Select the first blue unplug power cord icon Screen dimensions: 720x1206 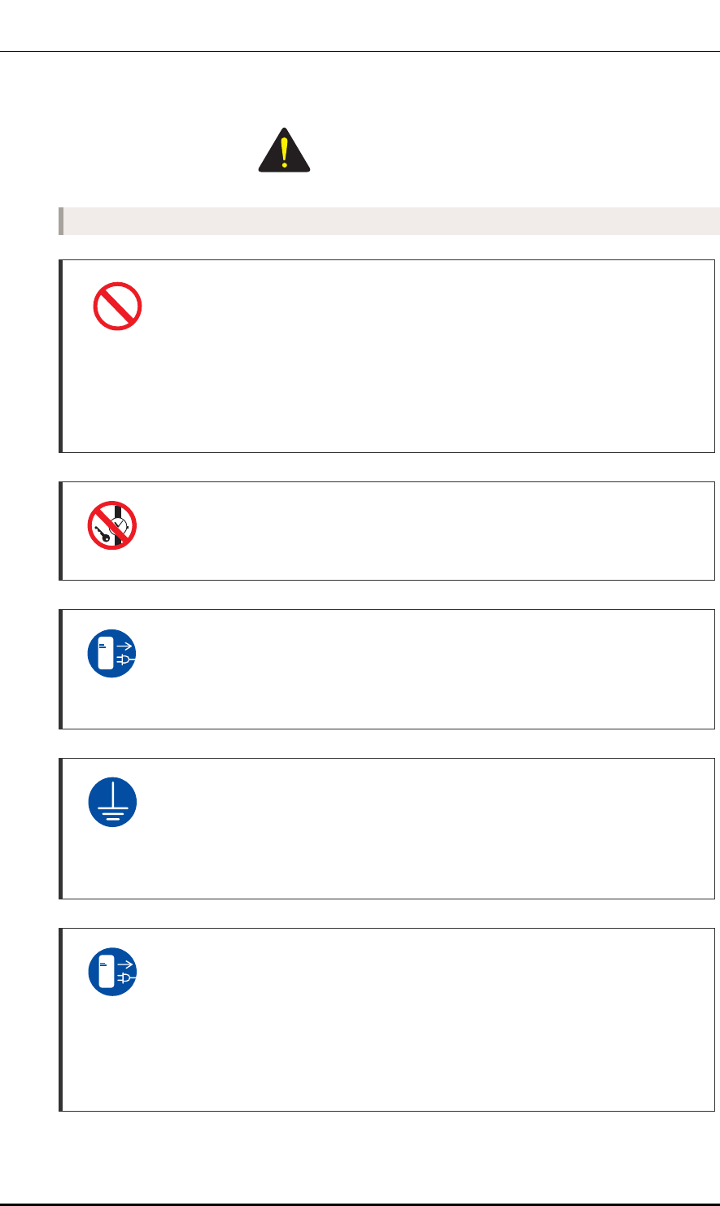112,654
